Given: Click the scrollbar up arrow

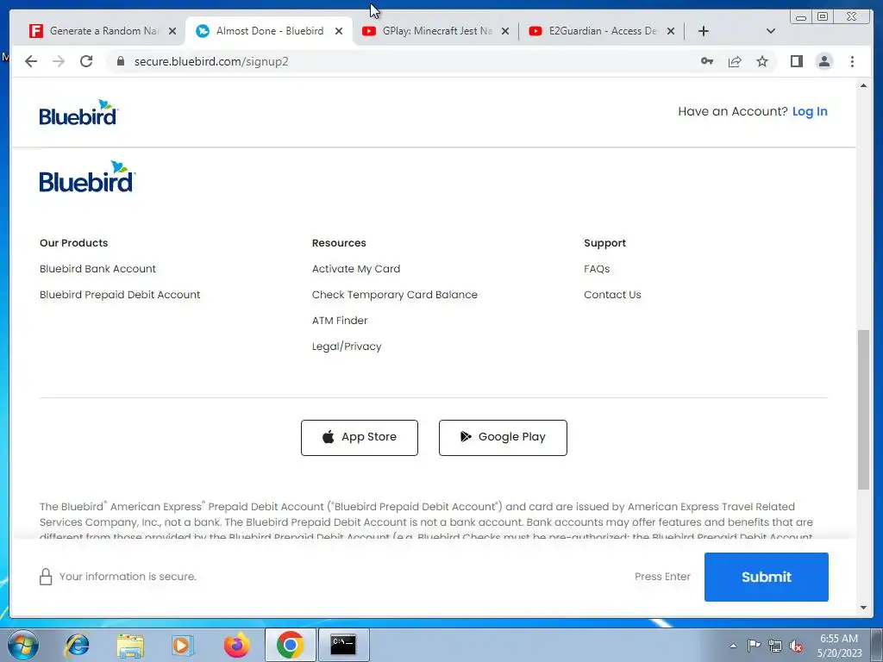Looking at the screenshot, I should tap(863, 85).
